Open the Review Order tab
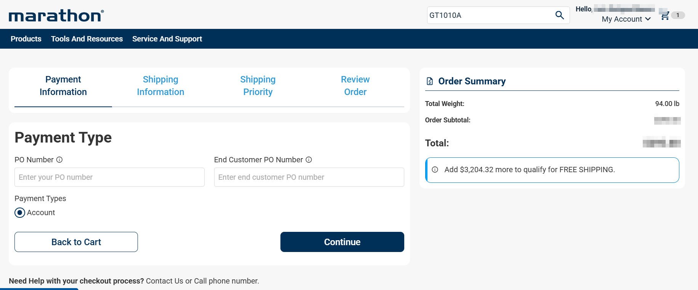Screen dimensions: 698x290 [x=355, y=86]
